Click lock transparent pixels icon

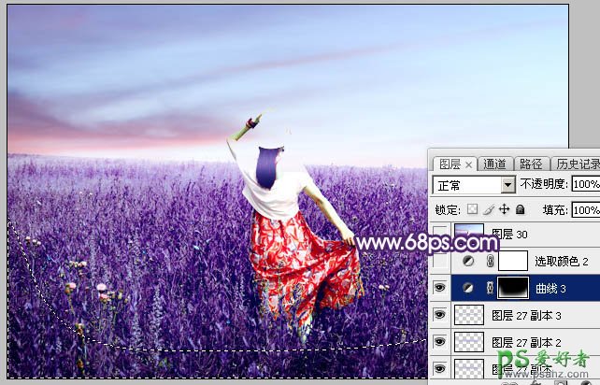tap(475, 210)
